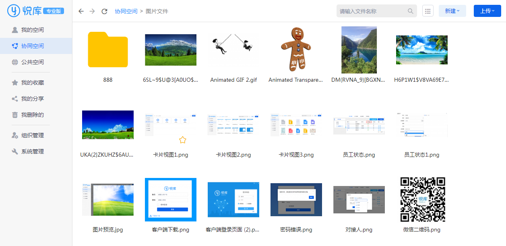Click the back navigation arrow
506x246 pixels.
(81, 11)
